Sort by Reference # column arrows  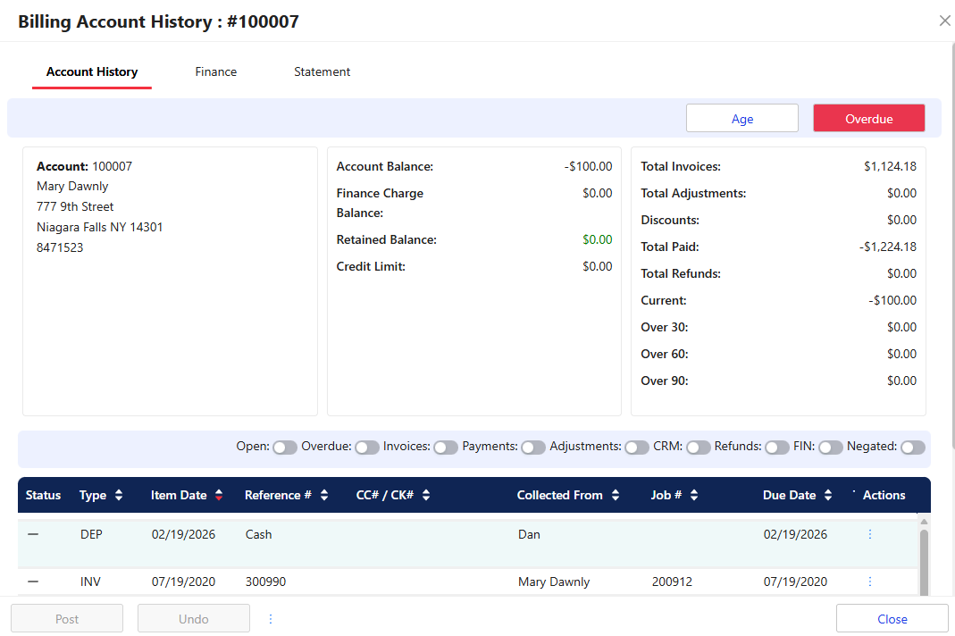click(324, 495)
